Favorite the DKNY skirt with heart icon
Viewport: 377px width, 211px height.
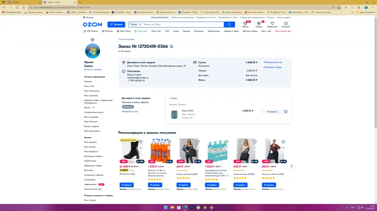286,112
